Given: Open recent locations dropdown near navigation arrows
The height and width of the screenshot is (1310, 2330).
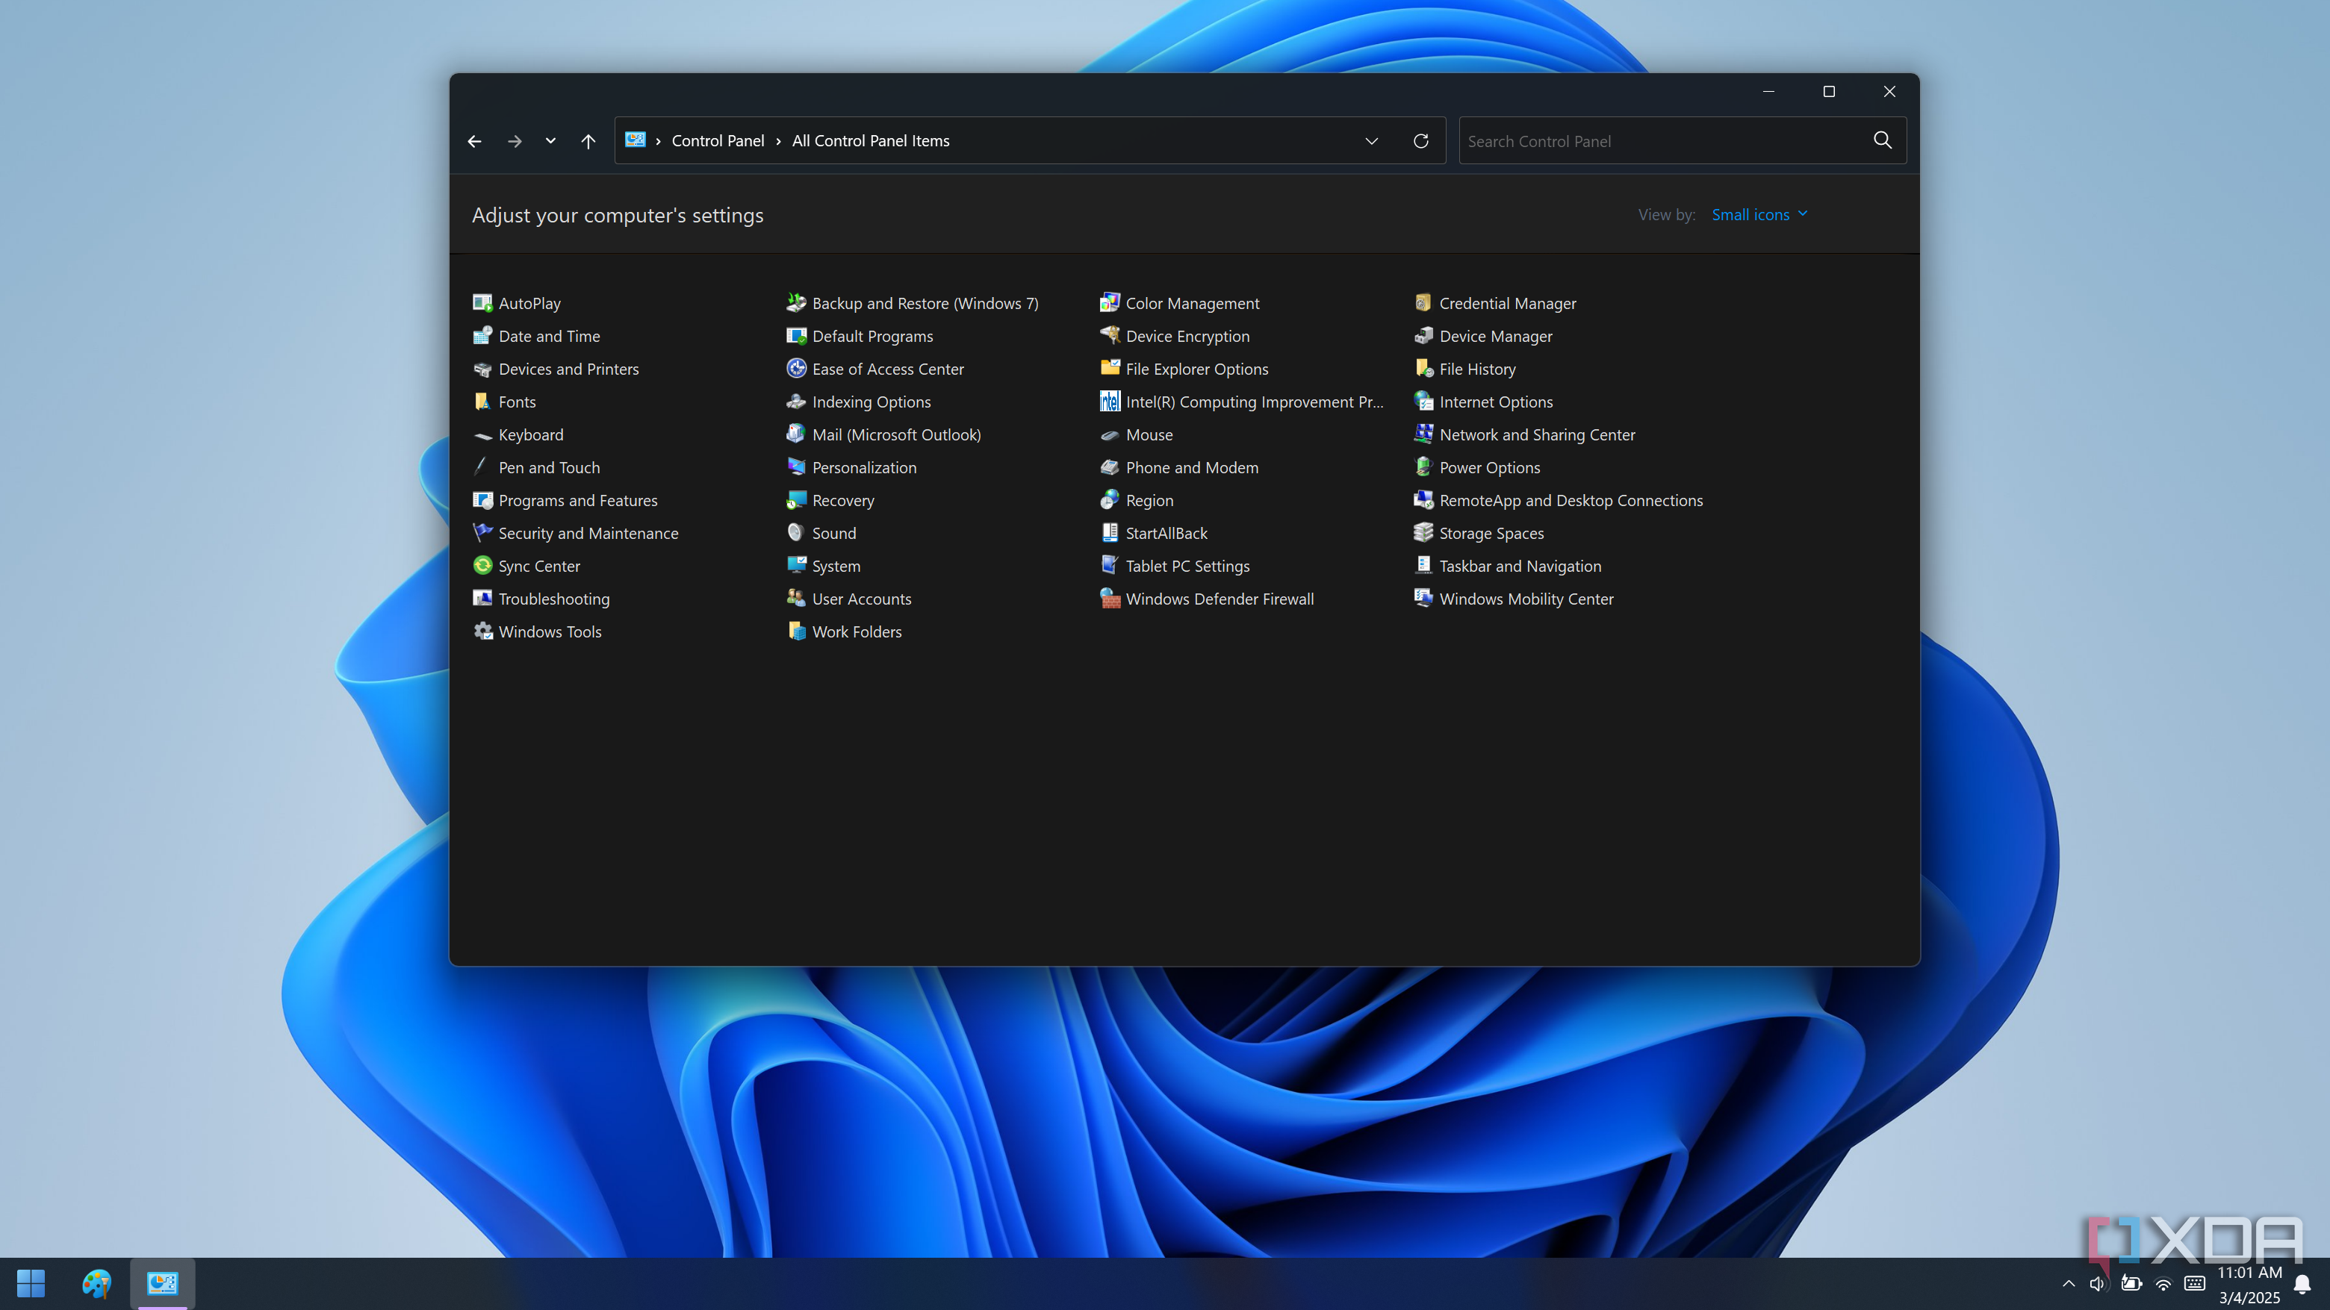Looking at the screenshot, I should 550,140.
